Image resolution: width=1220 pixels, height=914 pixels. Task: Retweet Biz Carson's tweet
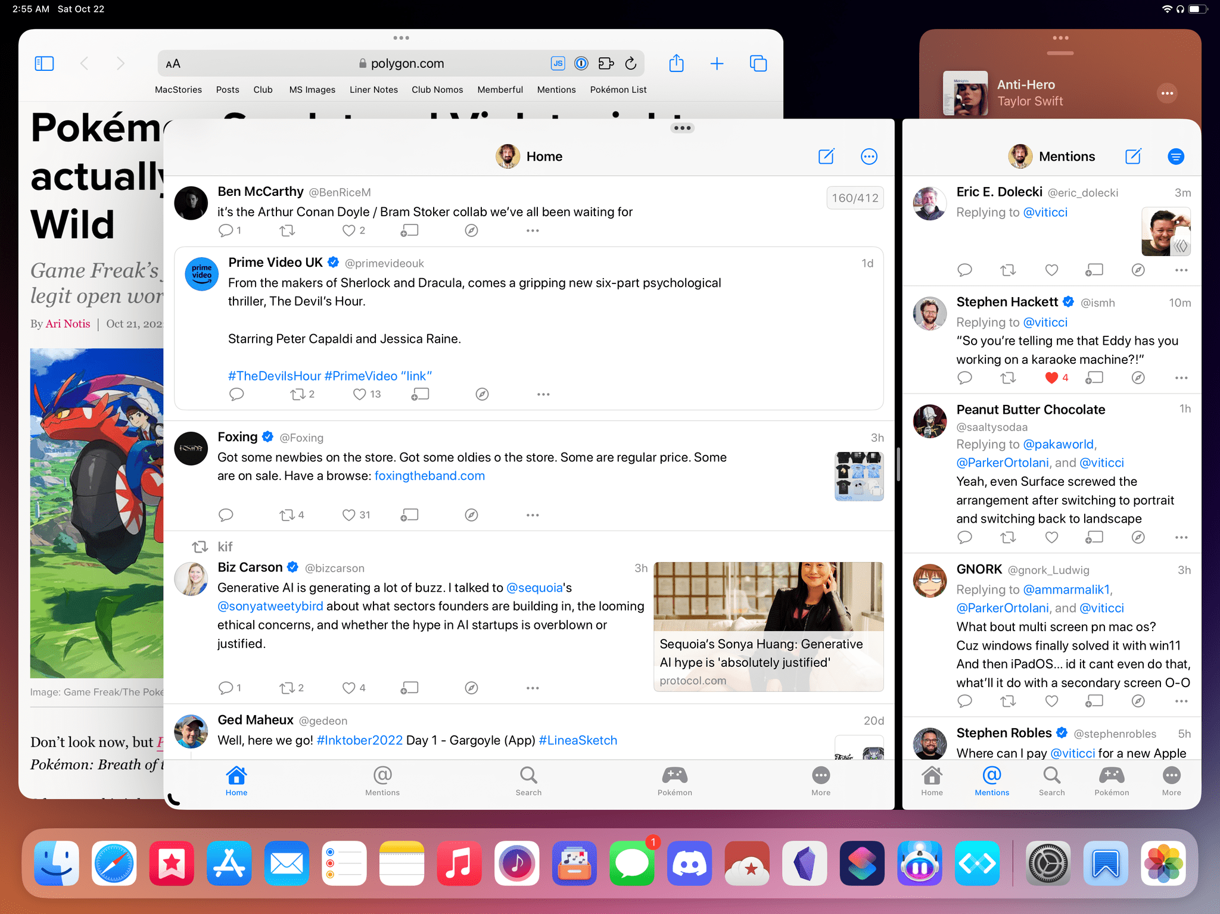tap(287, 688)
